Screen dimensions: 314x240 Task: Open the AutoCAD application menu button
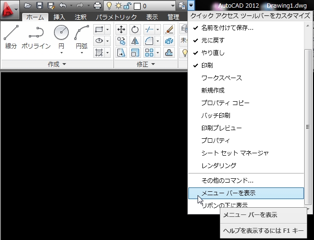click(x=10, y=9)
